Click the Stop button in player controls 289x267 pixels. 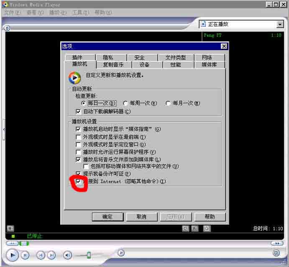point(25,255)
